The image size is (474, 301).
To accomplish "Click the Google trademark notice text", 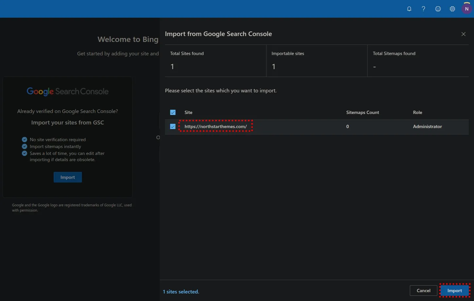I will 72,208.
